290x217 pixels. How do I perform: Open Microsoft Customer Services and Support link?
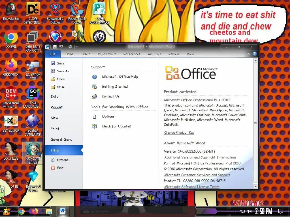[197, 175]
